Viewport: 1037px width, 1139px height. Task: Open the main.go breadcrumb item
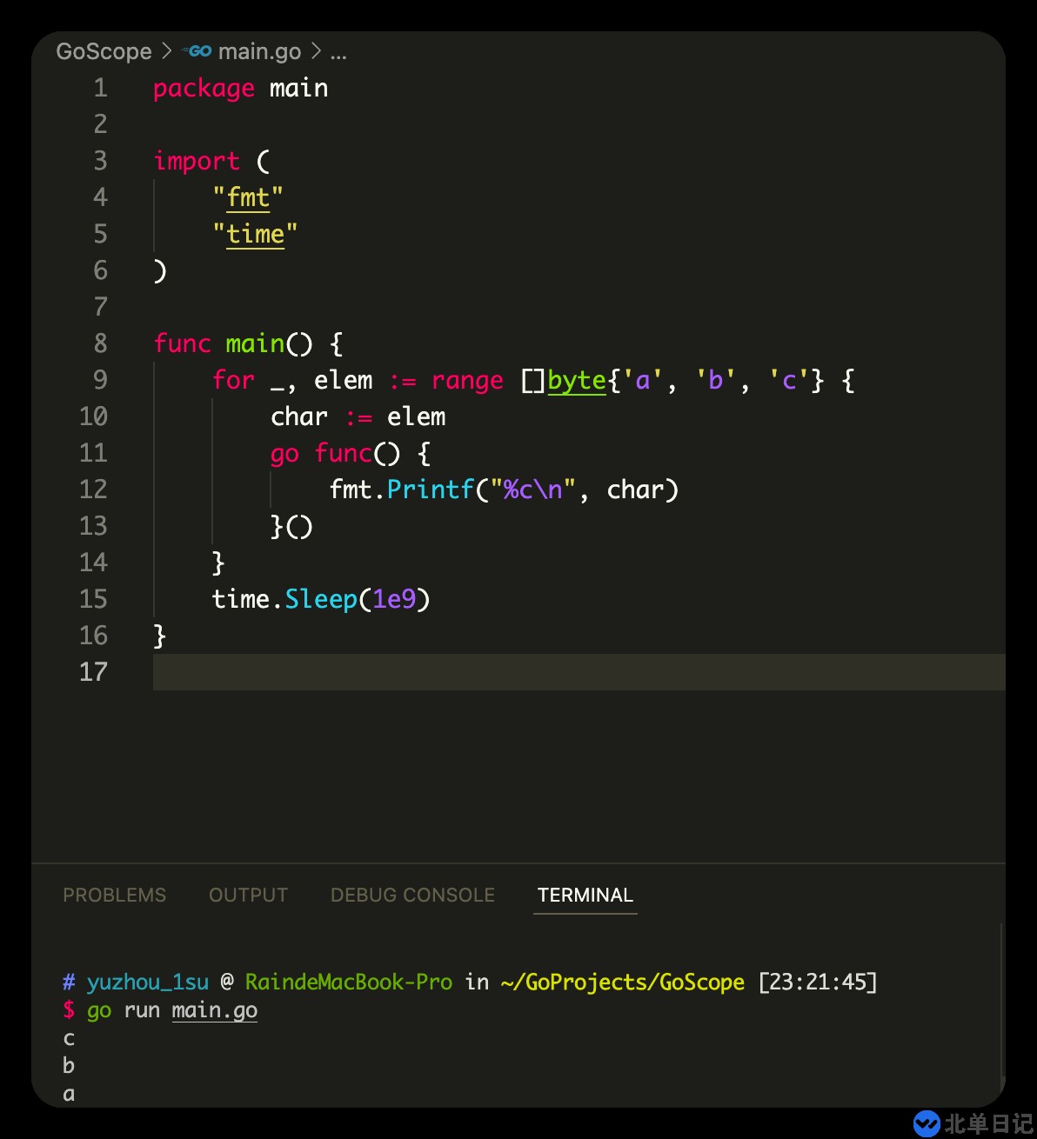pos(258,51)
